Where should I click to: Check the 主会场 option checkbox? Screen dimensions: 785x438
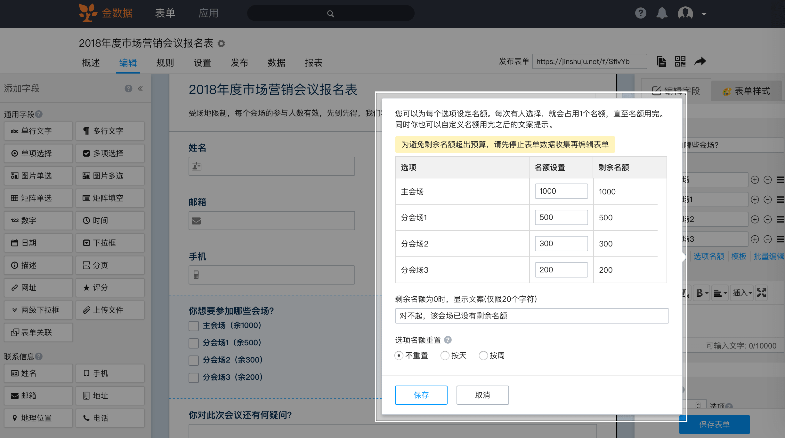coord(194,326)
